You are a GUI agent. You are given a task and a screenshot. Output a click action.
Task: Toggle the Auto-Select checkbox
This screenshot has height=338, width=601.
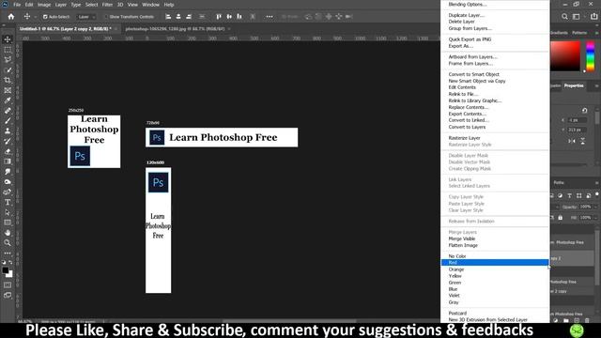pos(45,17)
